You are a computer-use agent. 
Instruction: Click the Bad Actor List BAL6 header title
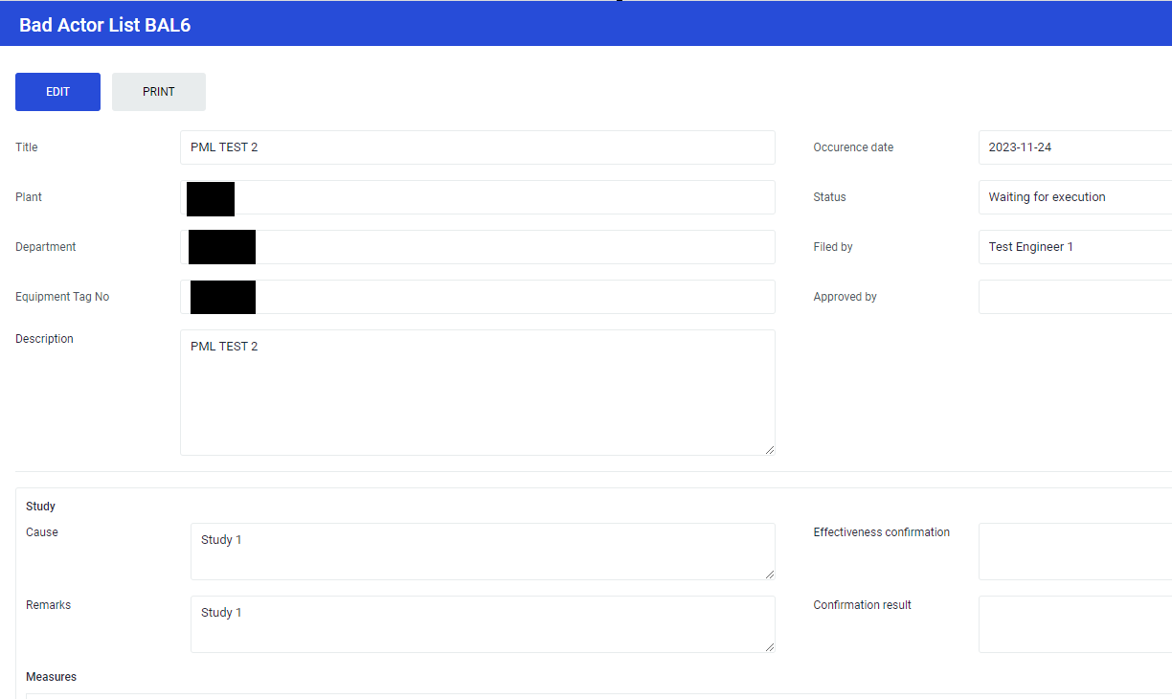point(105,25)
